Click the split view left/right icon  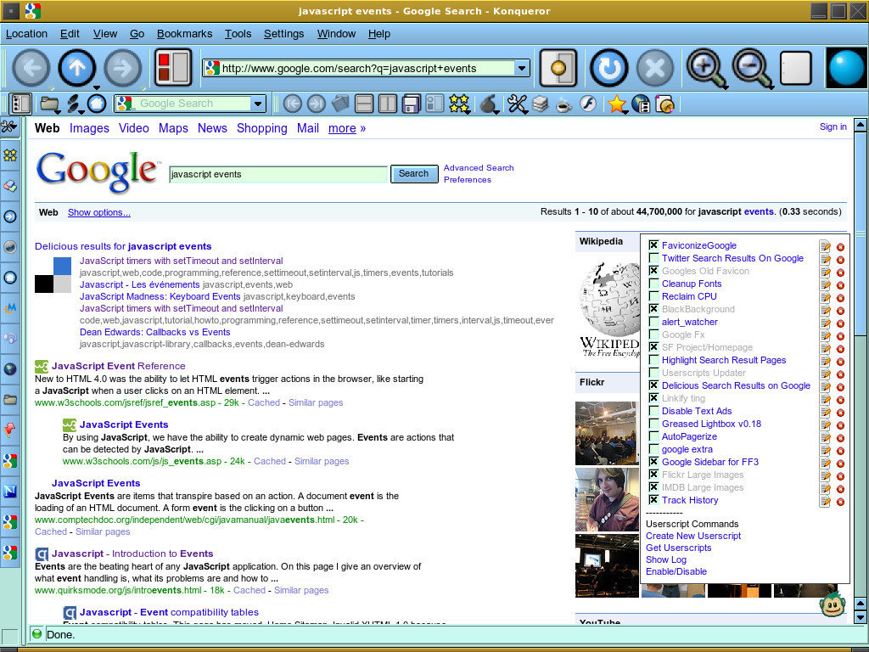387,104
